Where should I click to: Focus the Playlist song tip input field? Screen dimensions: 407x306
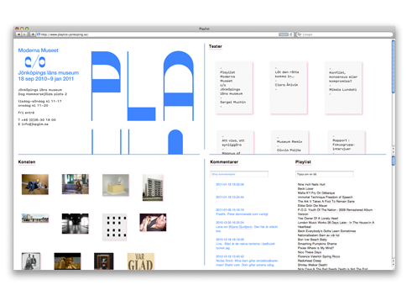(x=325, y=174)
